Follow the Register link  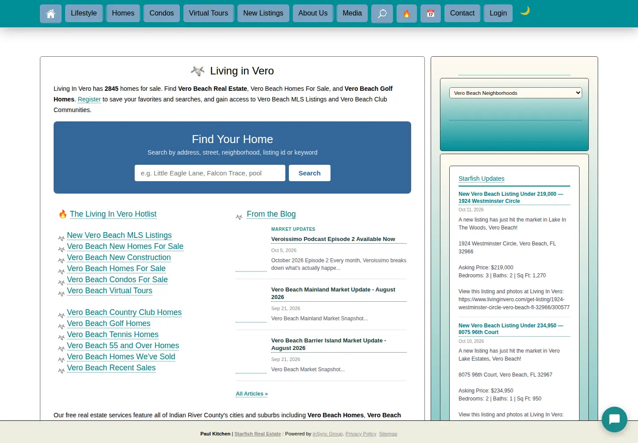(x=89, y=99)
